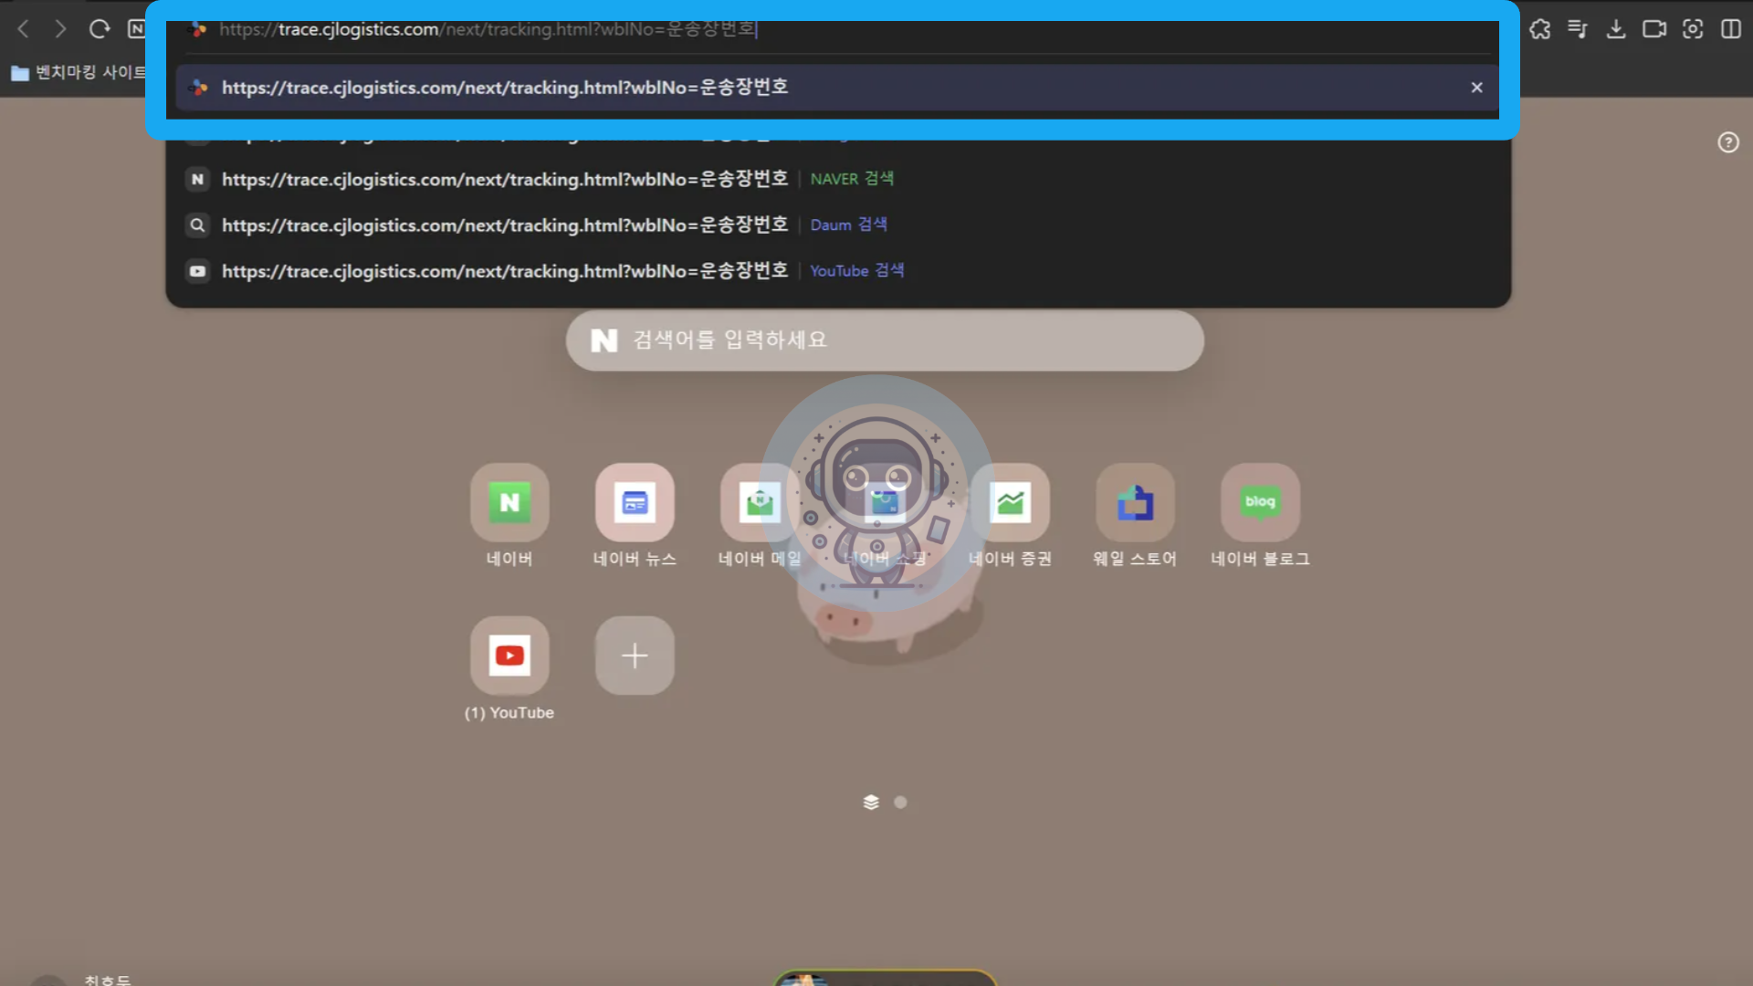
Task: Open the 네이버 메일 shortcut icon
Action: tap(760, 502)
